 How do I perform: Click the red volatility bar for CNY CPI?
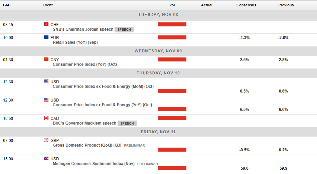(x=172, y=59)
